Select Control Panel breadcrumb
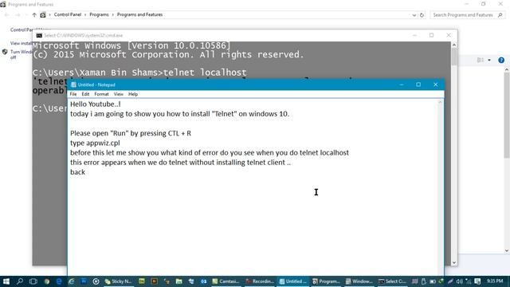The height and width of the screenshot is (287, 510). (68, 14)
